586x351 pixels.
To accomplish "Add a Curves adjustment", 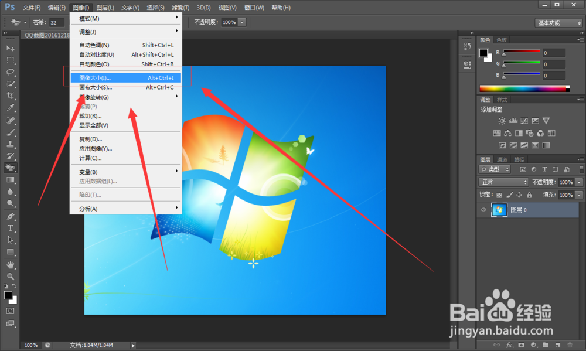I will [524, 121].
